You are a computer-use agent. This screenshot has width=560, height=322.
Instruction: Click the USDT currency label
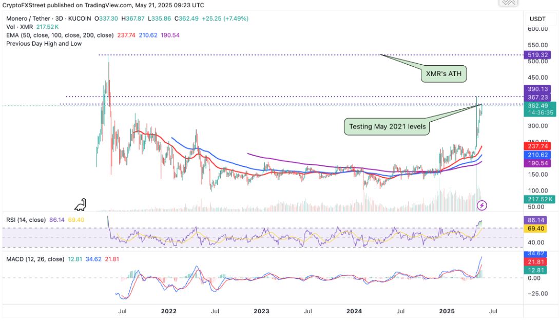(537, 19)
